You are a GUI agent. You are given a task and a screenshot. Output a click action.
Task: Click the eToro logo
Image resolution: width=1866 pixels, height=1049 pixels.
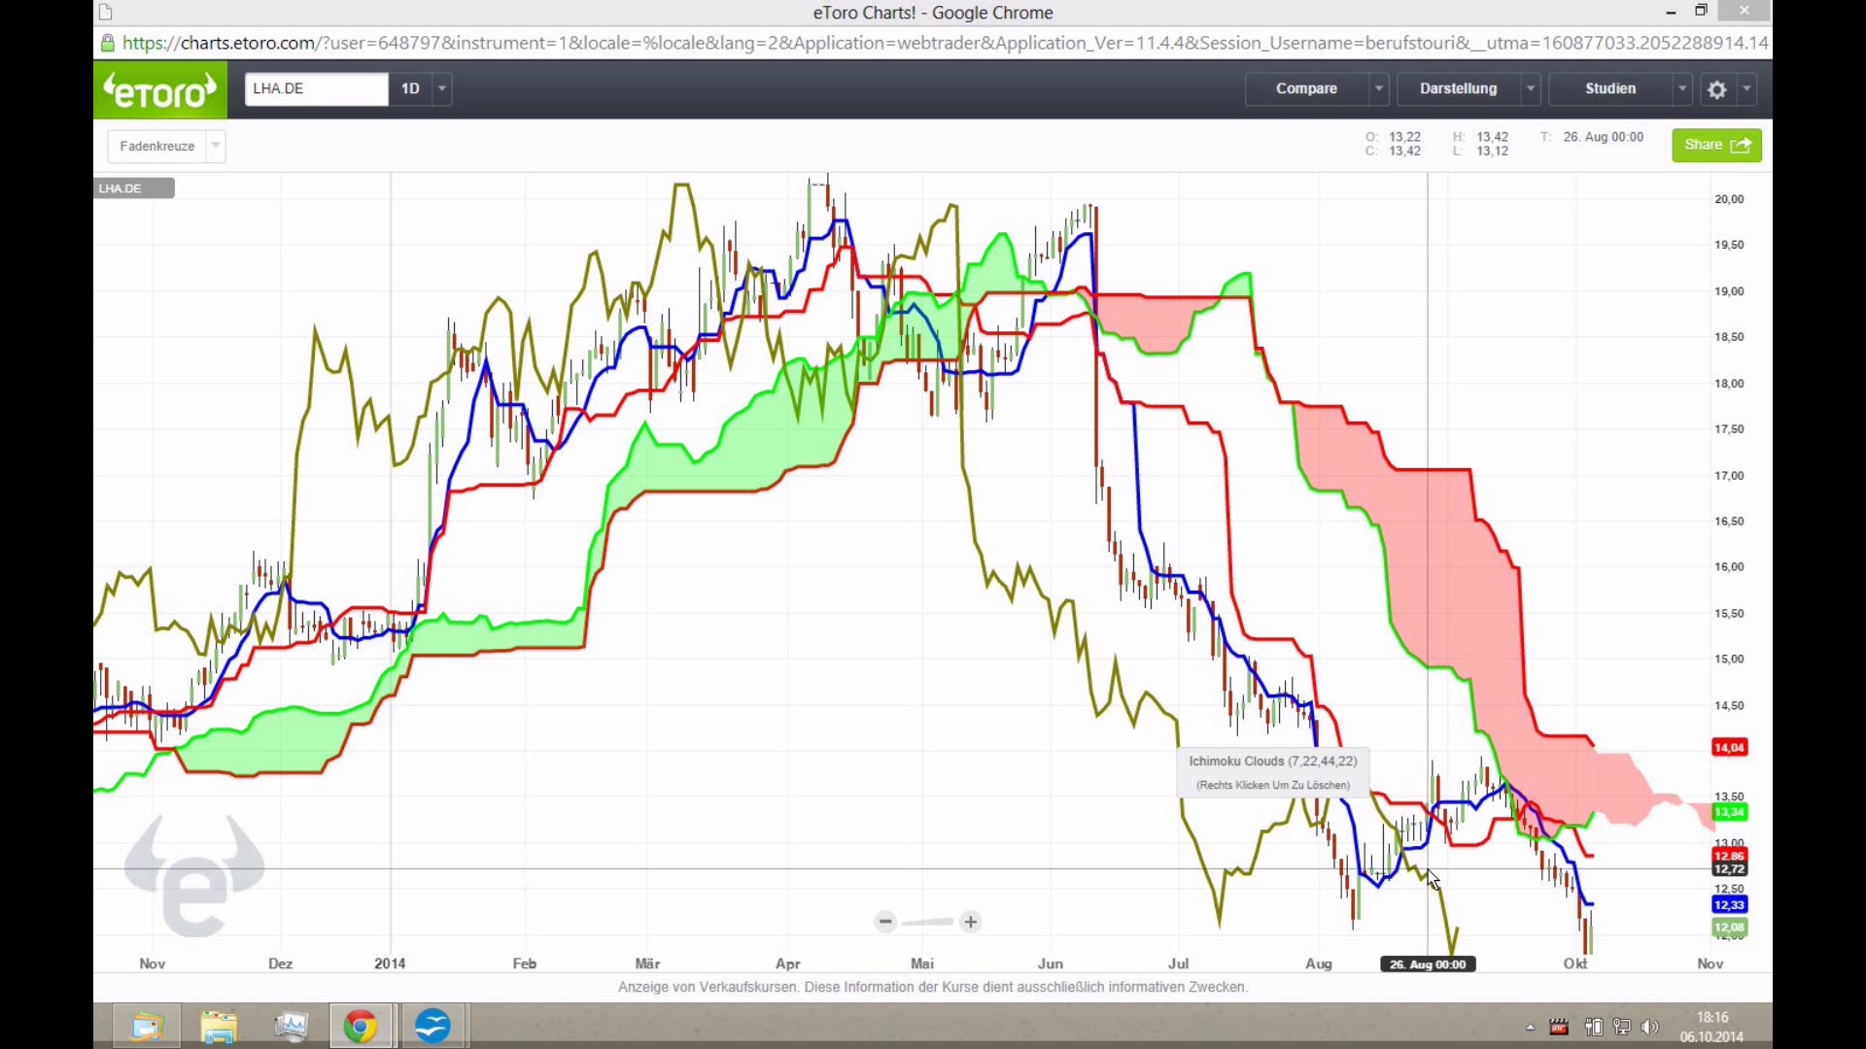click(160, 90)
